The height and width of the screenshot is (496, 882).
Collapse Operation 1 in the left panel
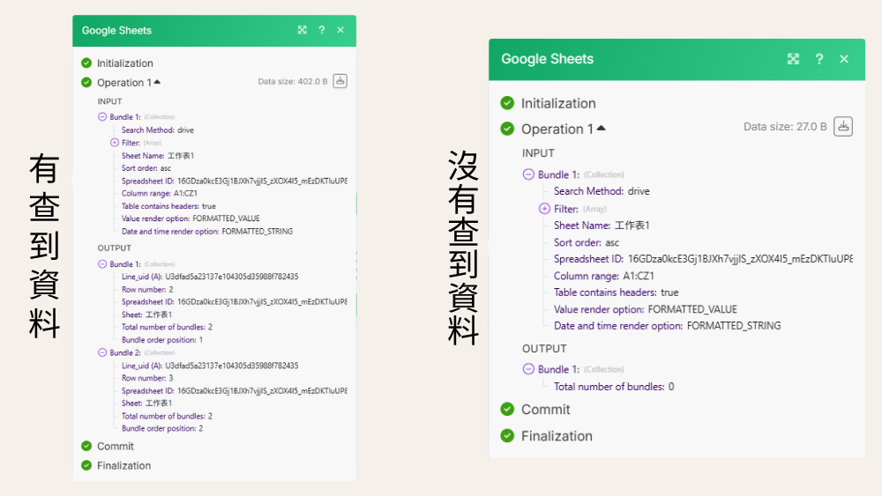tap(158, 82)
